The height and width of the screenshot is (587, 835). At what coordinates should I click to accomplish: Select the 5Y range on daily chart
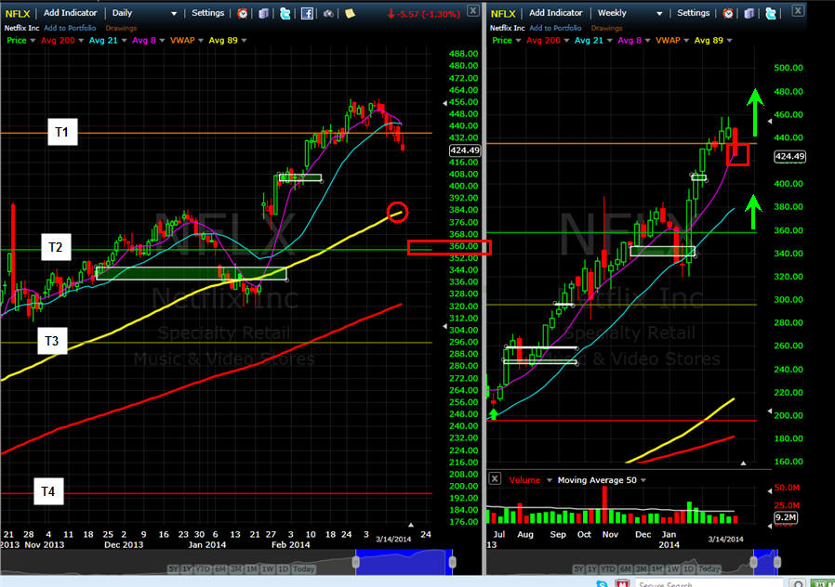[x=173, y=569]
